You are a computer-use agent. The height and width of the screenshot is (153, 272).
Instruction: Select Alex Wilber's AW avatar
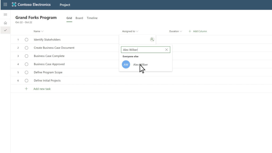coord(126,64)
